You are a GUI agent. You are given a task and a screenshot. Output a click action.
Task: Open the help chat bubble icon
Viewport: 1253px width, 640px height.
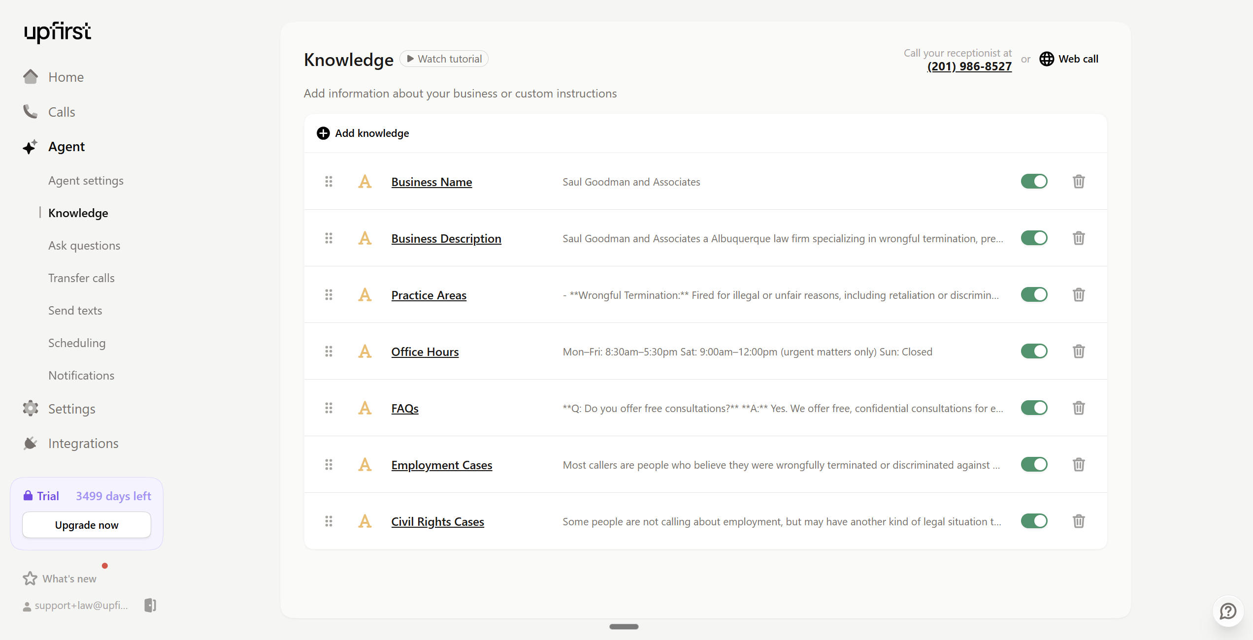click(x=1227, y=611)
